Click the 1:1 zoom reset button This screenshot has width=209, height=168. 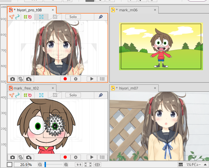click(78, 165)
